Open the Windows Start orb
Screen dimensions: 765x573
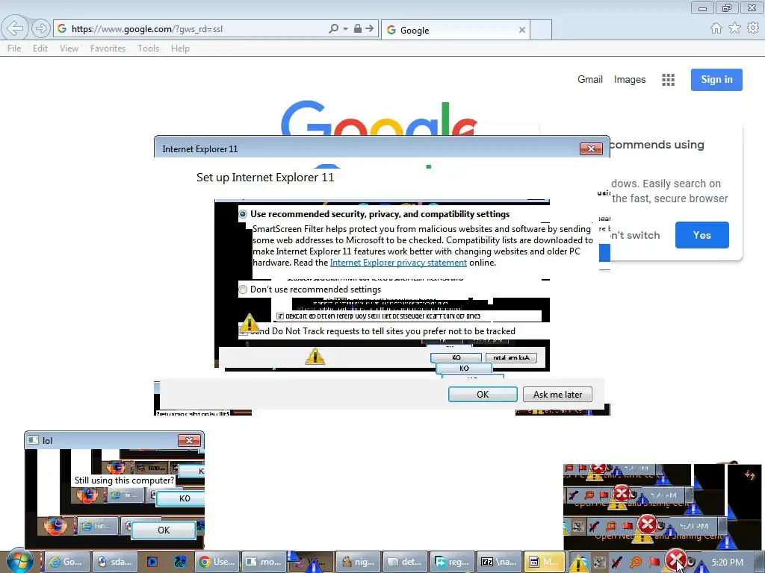coord(19,560)
